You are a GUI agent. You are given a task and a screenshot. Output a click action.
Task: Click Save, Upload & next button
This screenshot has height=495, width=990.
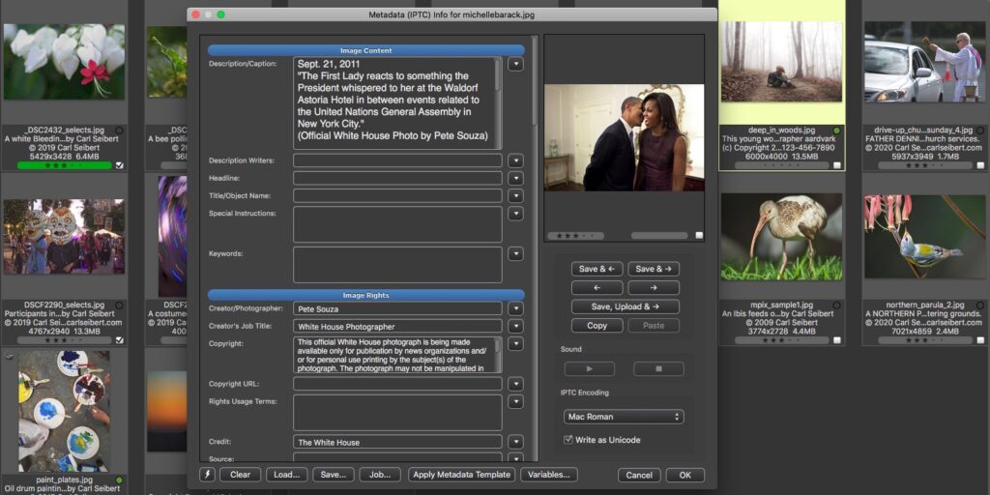[x=626, y=306]
